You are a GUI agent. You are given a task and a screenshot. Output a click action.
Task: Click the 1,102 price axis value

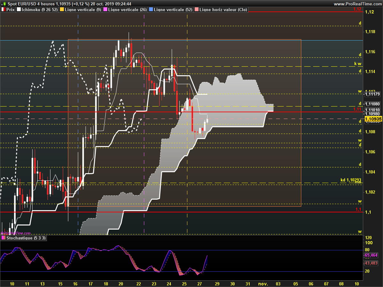pos(370,192)
